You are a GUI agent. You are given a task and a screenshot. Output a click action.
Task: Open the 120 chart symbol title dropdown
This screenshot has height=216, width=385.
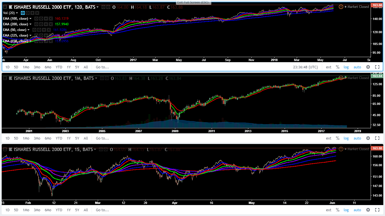[x=98, y=7]
